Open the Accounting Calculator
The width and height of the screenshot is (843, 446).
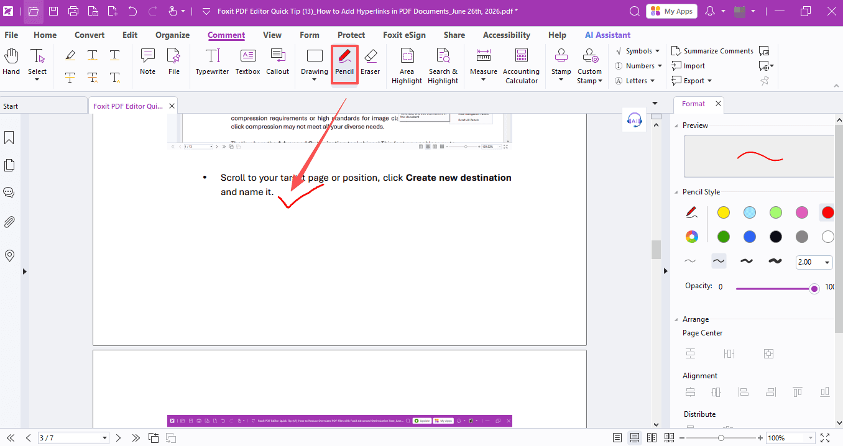coord(521,66)
